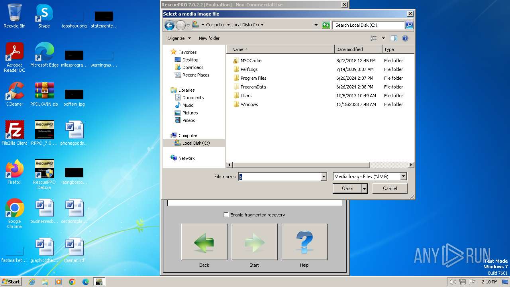Click the refresh icon next to address bar

click(x=326, y=25)
